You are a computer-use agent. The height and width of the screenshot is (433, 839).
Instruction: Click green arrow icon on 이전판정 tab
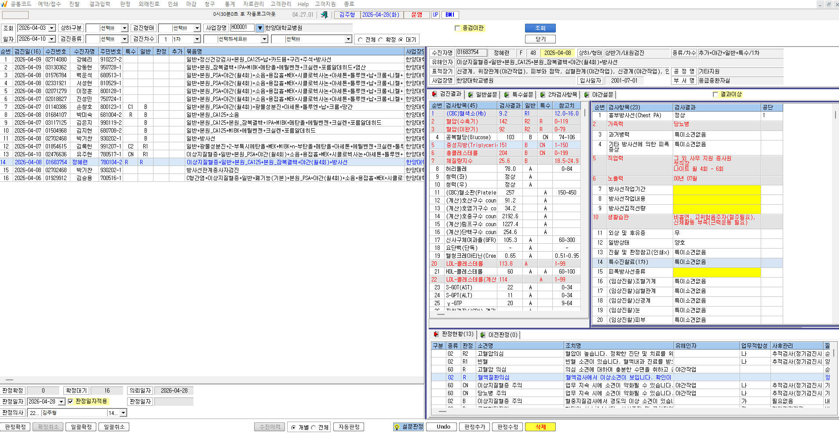(483, 335)
